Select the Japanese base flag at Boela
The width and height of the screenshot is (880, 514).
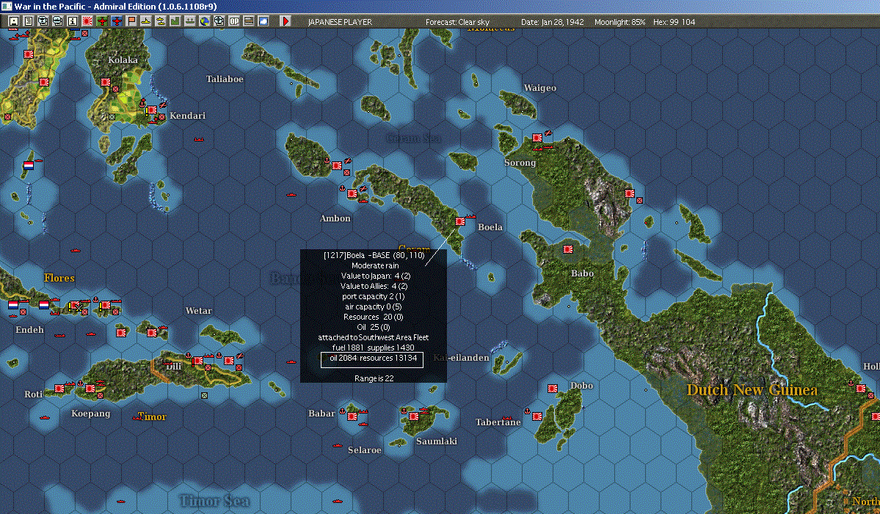[459, 221]
